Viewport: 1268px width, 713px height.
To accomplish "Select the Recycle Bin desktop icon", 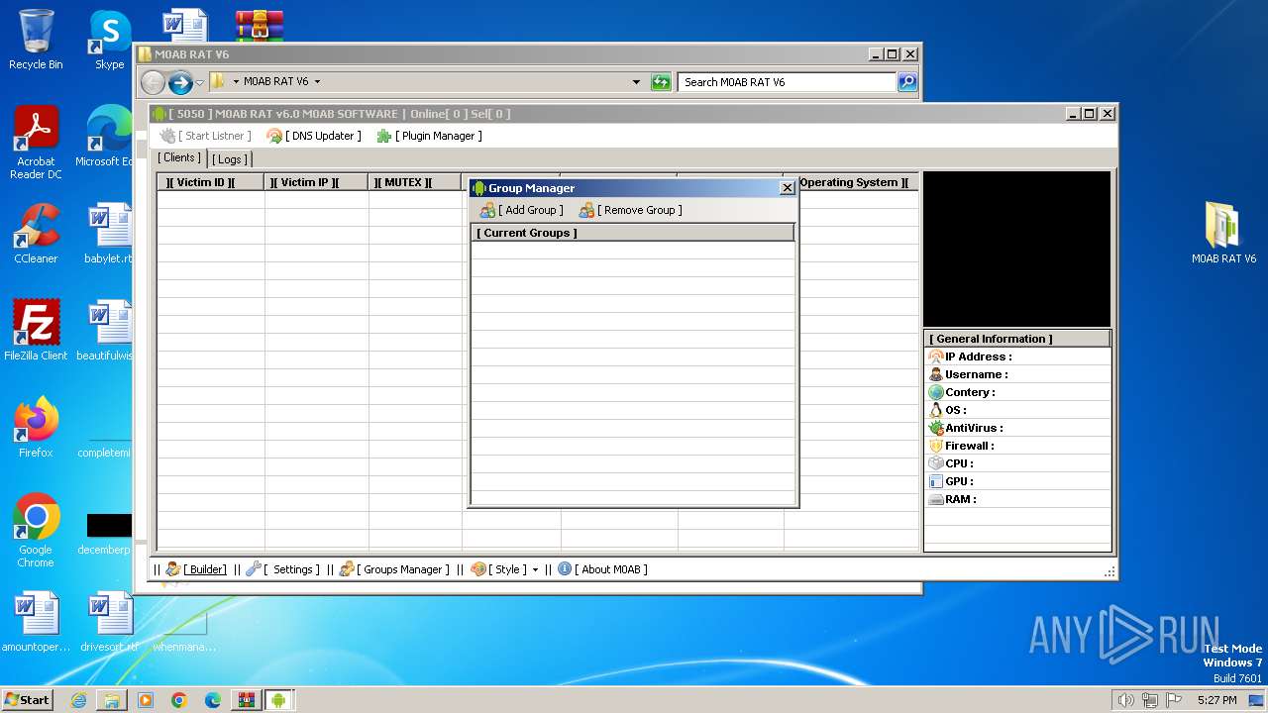I will [36, 40].
